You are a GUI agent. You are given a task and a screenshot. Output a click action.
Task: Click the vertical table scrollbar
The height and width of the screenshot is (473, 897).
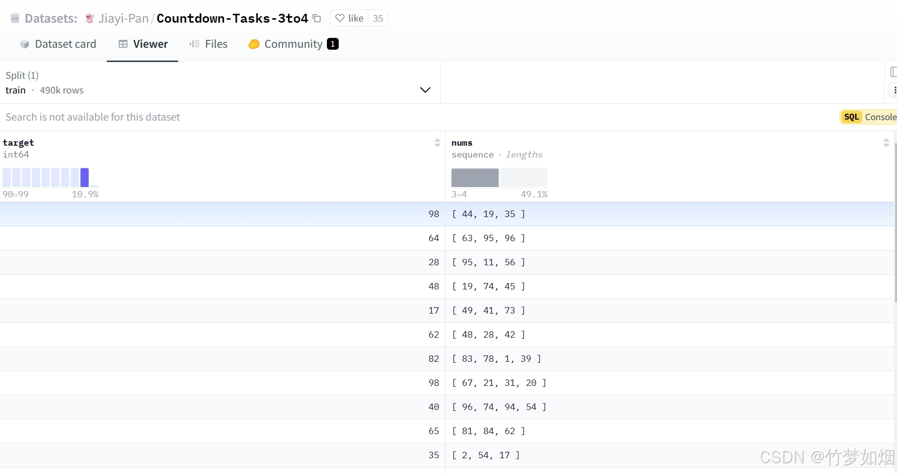click(895, 221)
